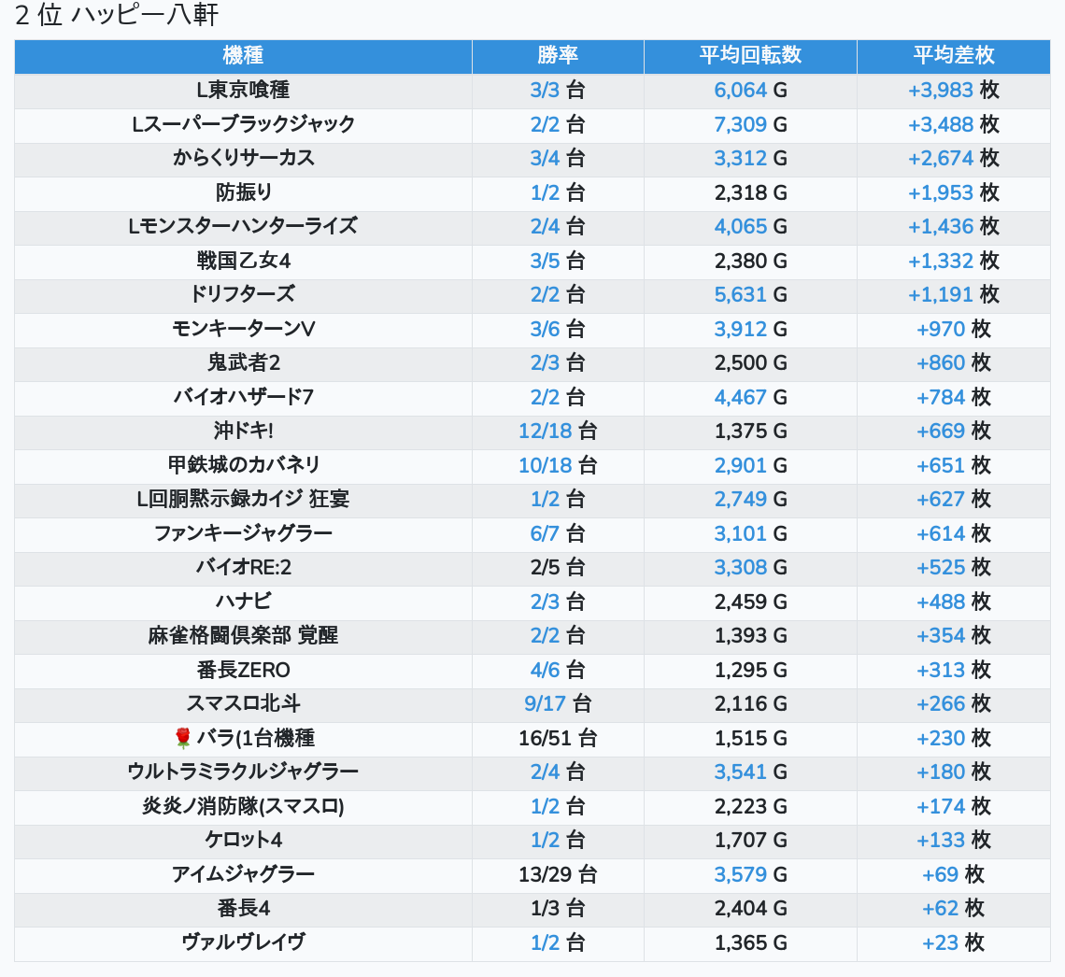The height and width of the screenshot is (977, 1065).
Task: Click the からくりサーカス row name
Action: (243, 158)
